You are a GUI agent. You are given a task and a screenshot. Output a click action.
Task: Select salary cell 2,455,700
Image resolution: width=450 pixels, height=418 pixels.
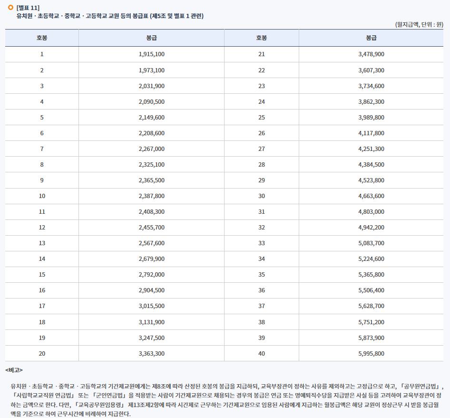(152, 228)
